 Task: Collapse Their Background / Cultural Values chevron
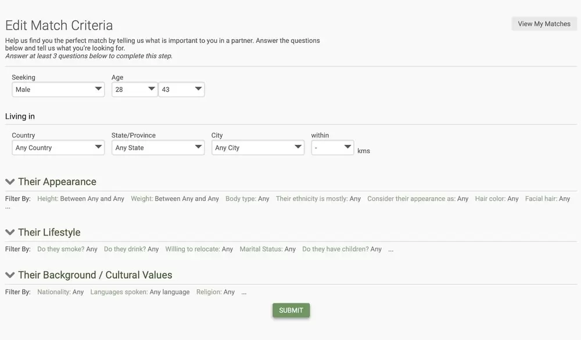(x=10, y=275)
